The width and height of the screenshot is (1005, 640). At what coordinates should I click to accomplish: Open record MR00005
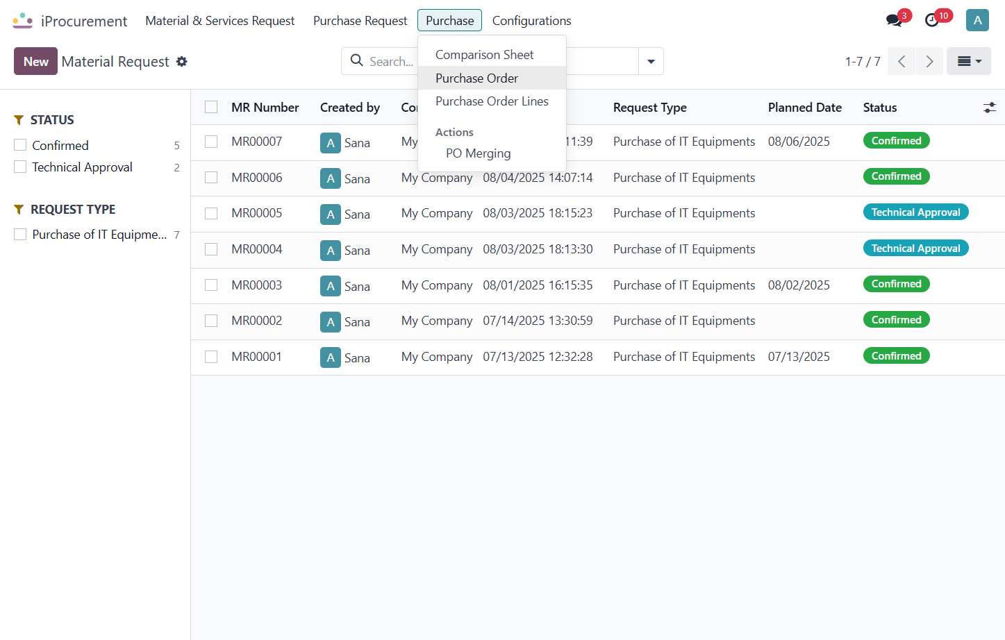click(256, 213)
